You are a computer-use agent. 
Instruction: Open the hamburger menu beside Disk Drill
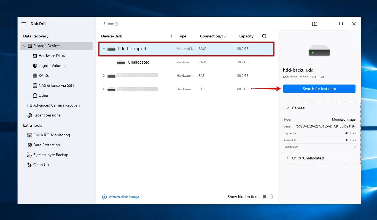pyautogui.click(x=24, y=24)
